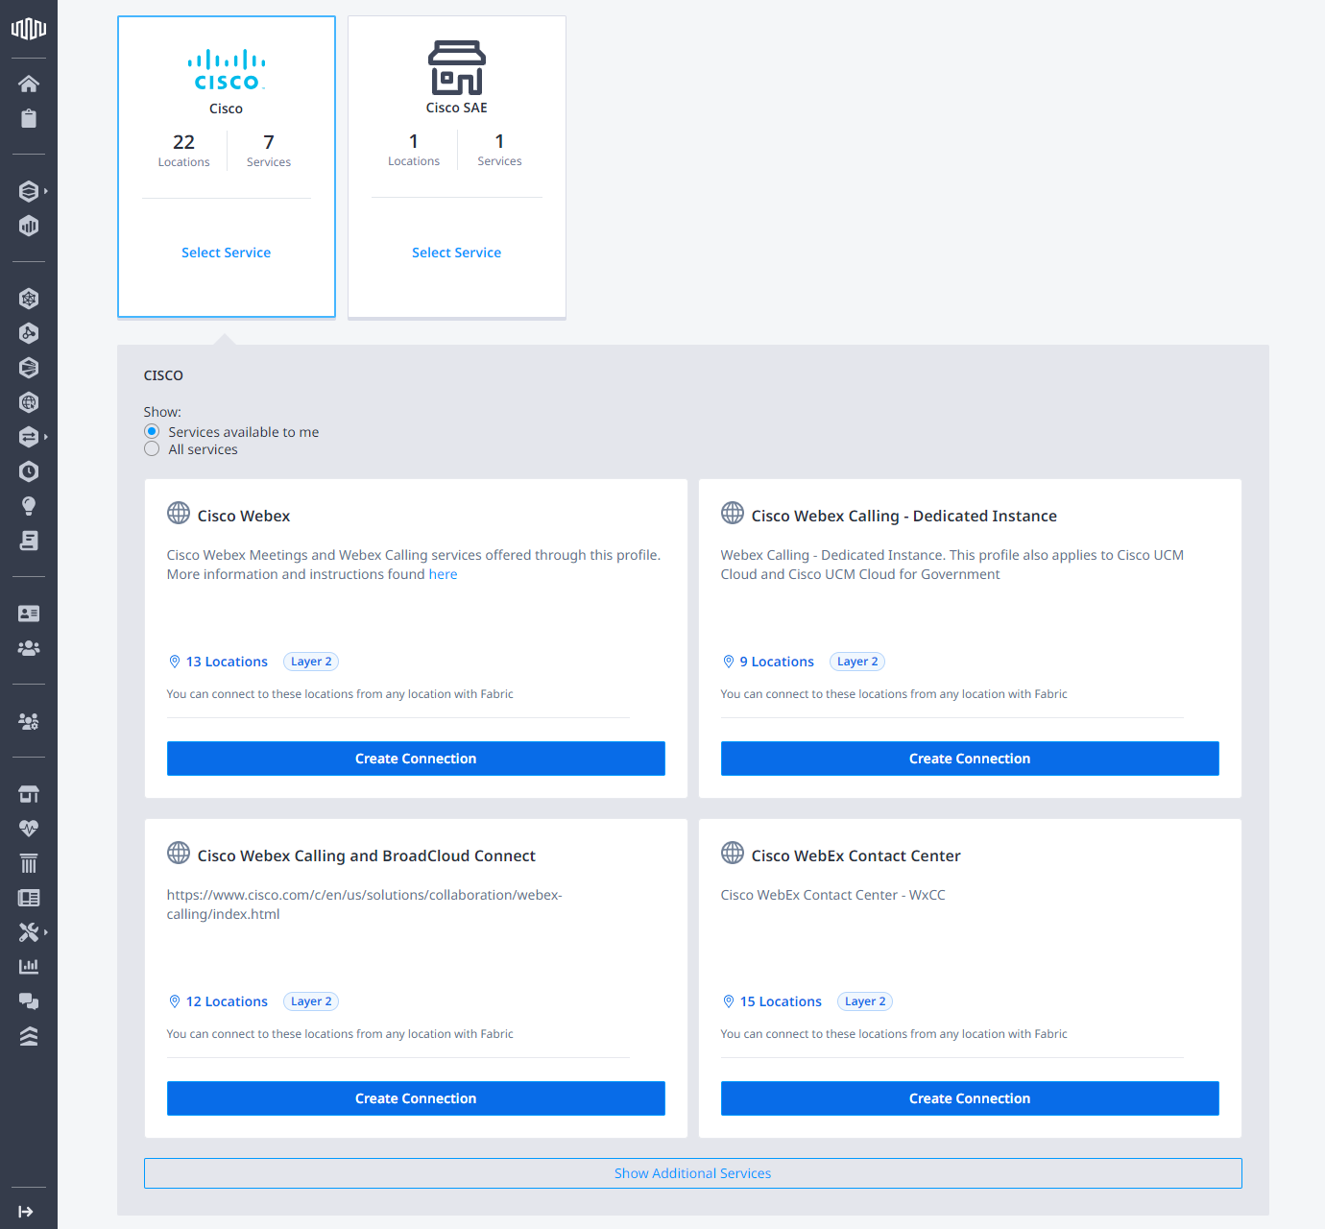
Task: Click the swap-arrows hexagon sidebar icon
Action: tap(29, 437)
